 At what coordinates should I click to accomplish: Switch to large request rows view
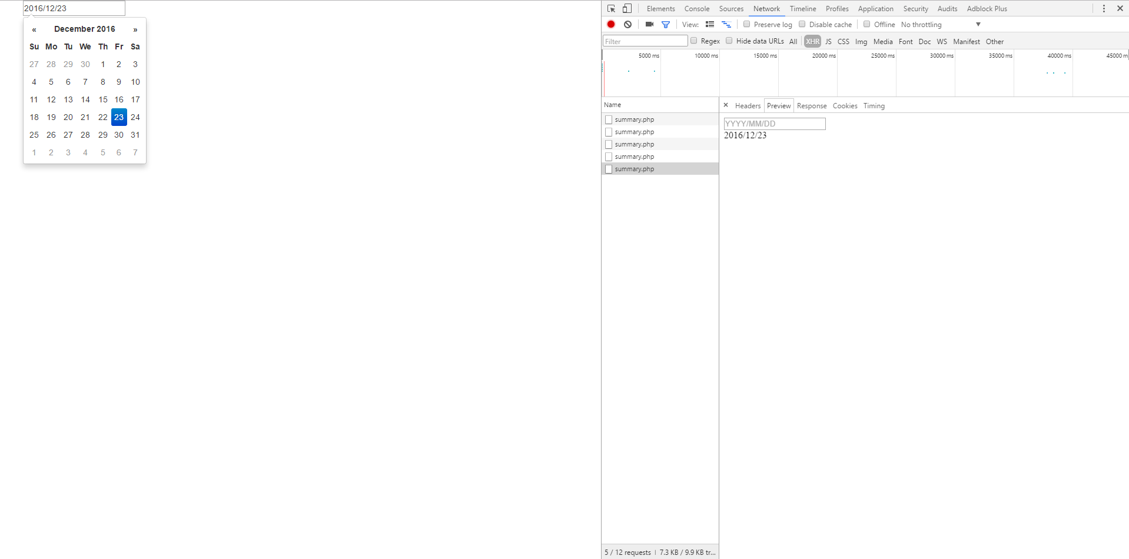(710, 25)
